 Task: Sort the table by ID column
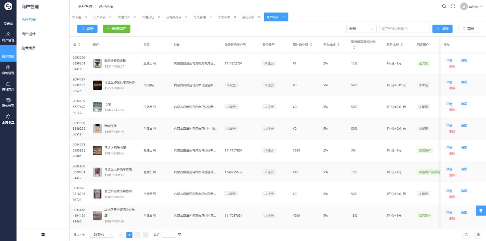pos(79,44)
